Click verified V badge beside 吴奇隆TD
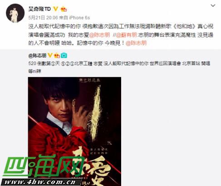Viewport: 221px width, 186px height. (55, 9)
